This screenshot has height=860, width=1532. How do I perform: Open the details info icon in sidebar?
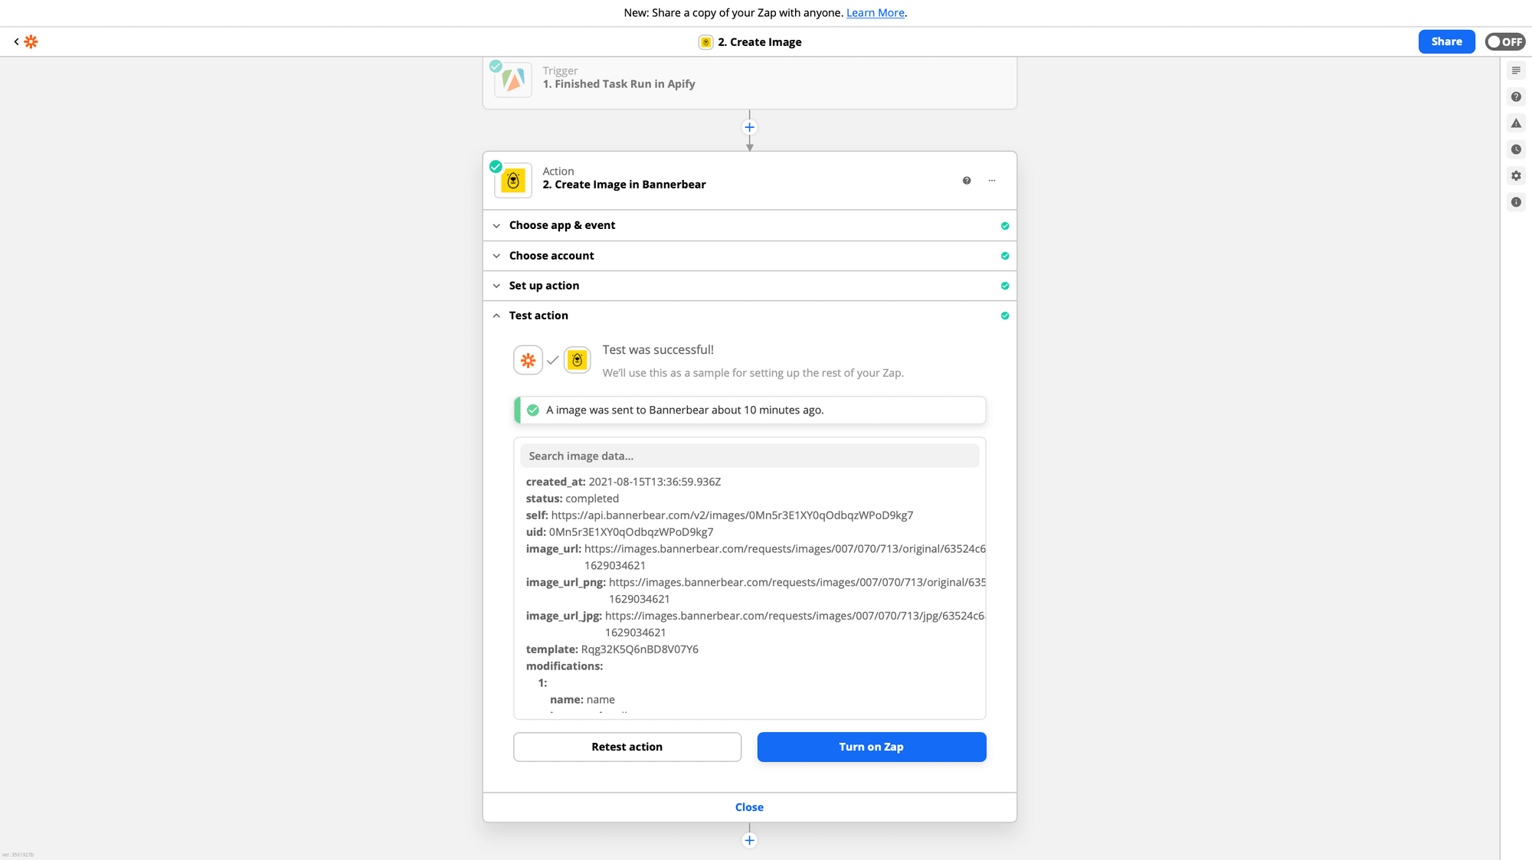(1516, 202)
